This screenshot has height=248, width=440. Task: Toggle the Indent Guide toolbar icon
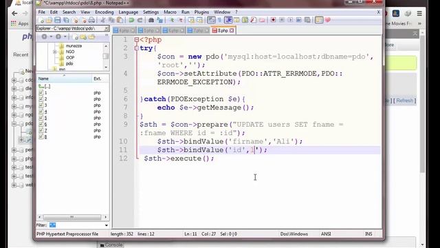pos(228,20)
